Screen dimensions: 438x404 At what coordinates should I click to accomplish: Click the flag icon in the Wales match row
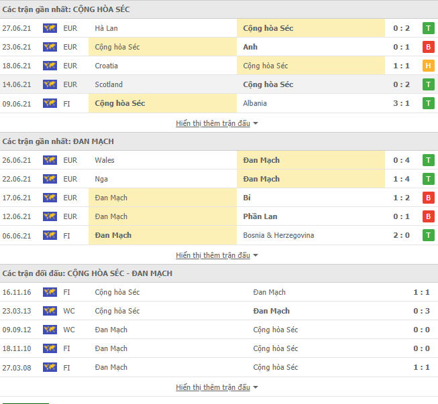click(x=49, y=160)
